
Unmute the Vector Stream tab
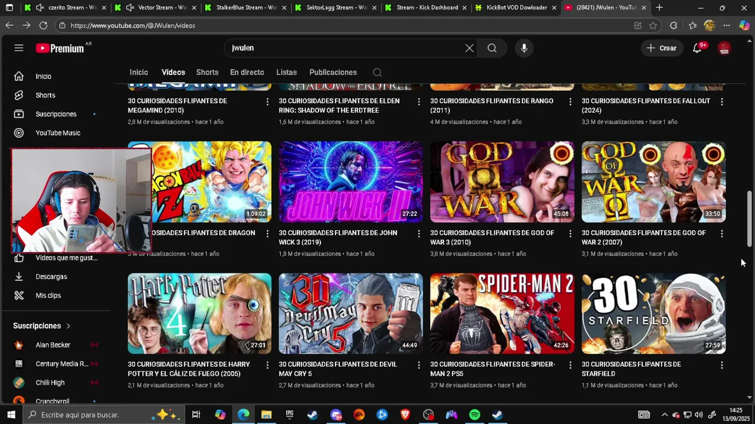click(129, 8)
